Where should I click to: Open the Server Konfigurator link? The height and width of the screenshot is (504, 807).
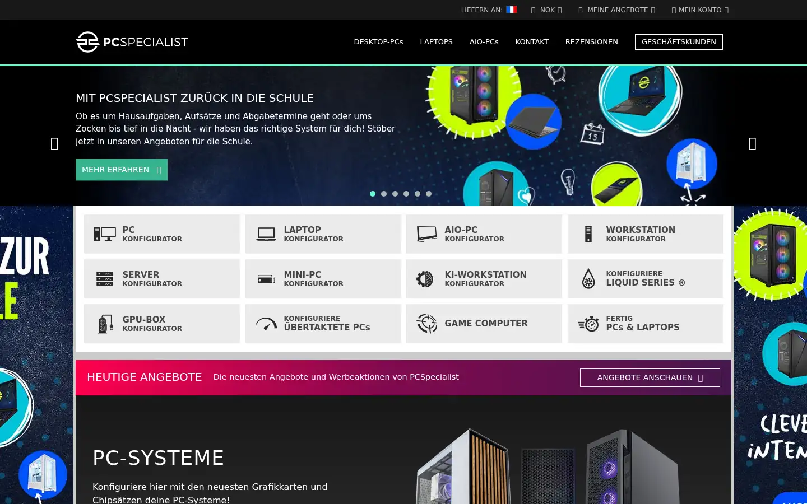tap(162, 279)
